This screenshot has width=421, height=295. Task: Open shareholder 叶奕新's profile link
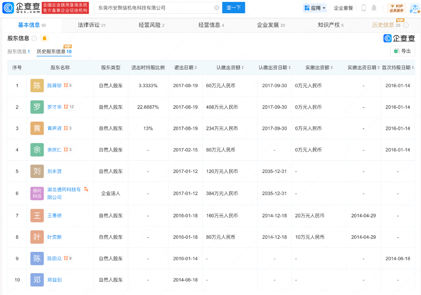54,237
